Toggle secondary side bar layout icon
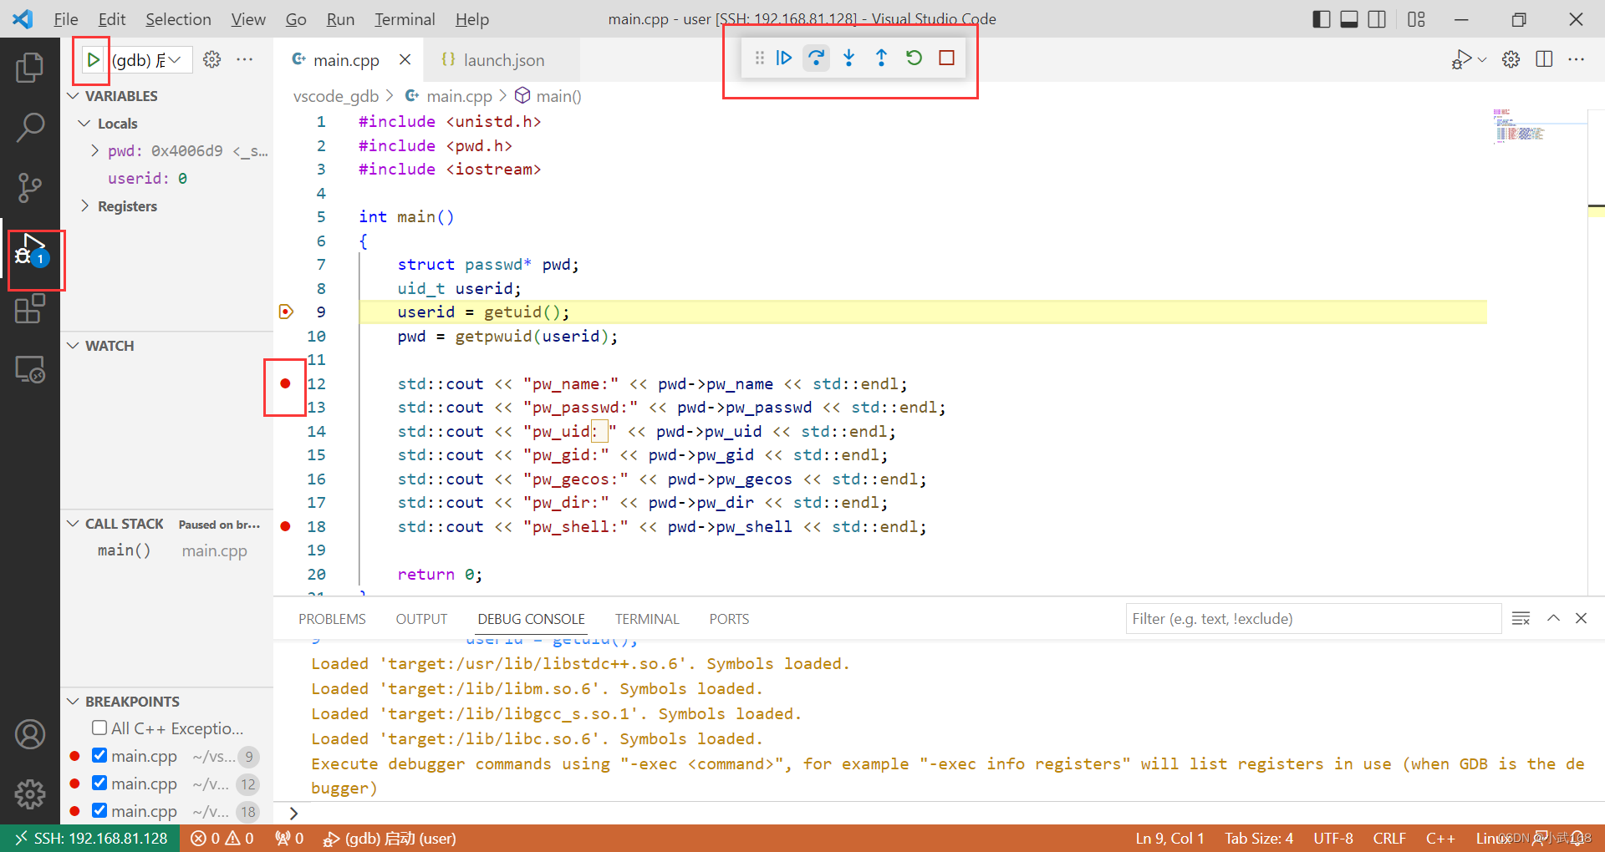The height and width of the screenshot is (852, 1605). click(1377, 19)
